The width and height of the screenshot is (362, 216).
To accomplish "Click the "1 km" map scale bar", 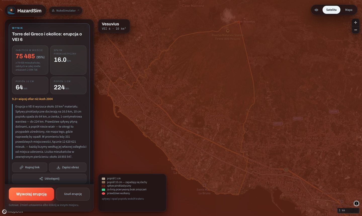I will pos(348,210).
